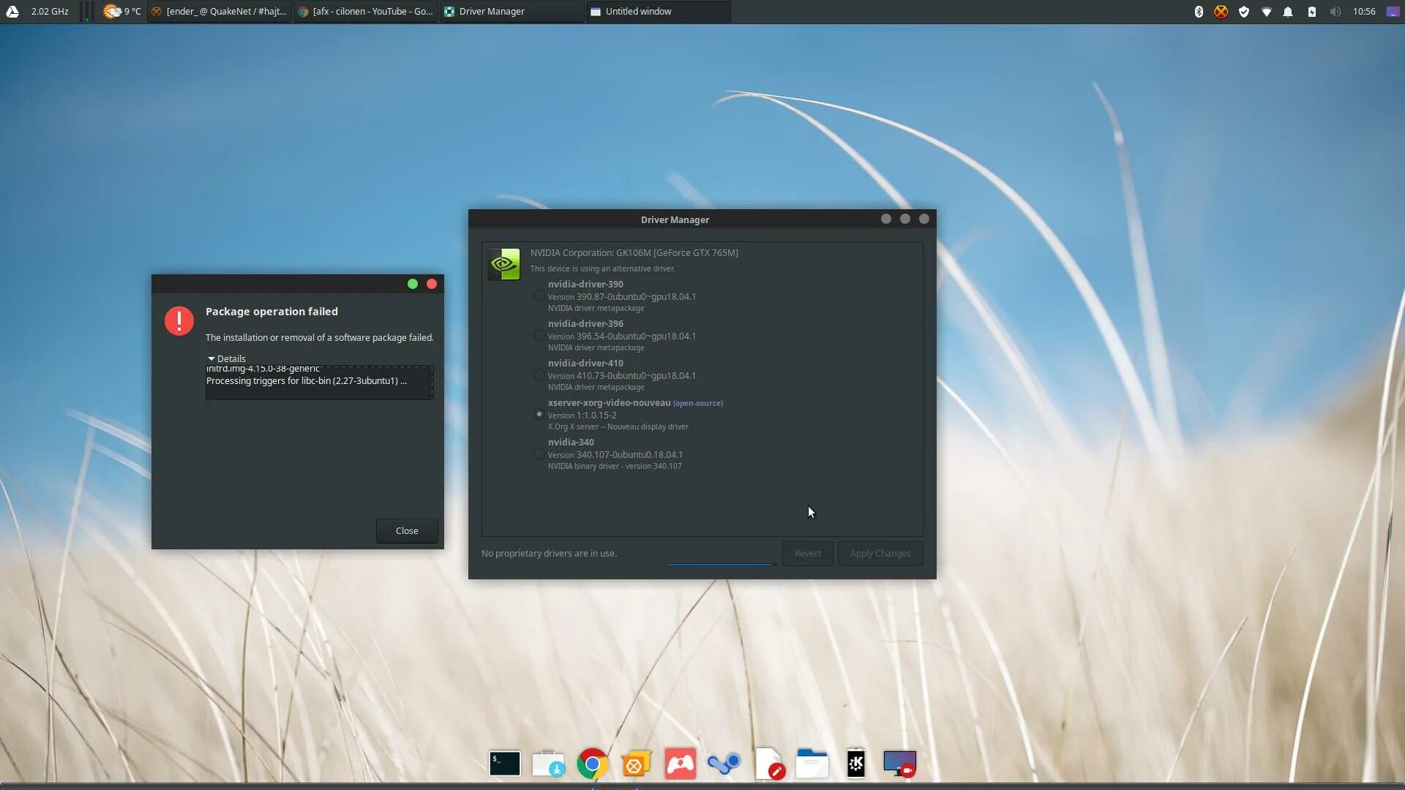Open Steam from the dock
This screenshot has height=790, width=1405.
(x=724, y=764)
